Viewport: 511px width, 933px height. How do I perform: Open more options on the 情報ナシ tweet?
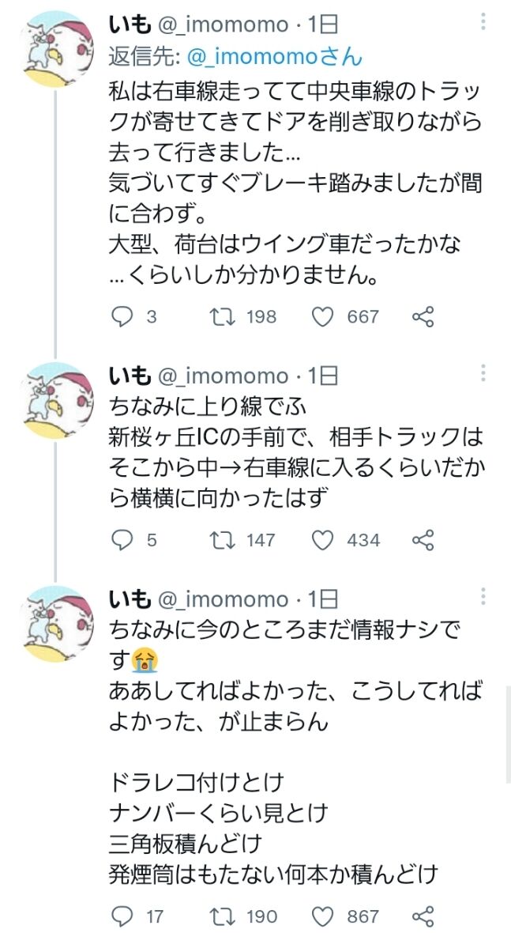(x=483, y=597)
